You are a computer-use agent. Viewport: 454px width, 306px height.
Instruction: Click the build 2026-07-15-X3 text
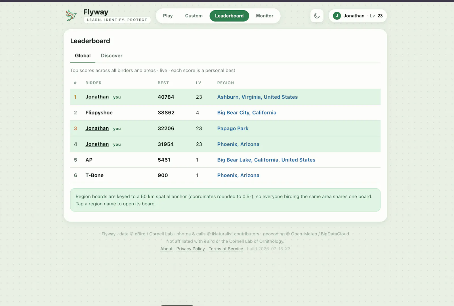coord(268,249)
